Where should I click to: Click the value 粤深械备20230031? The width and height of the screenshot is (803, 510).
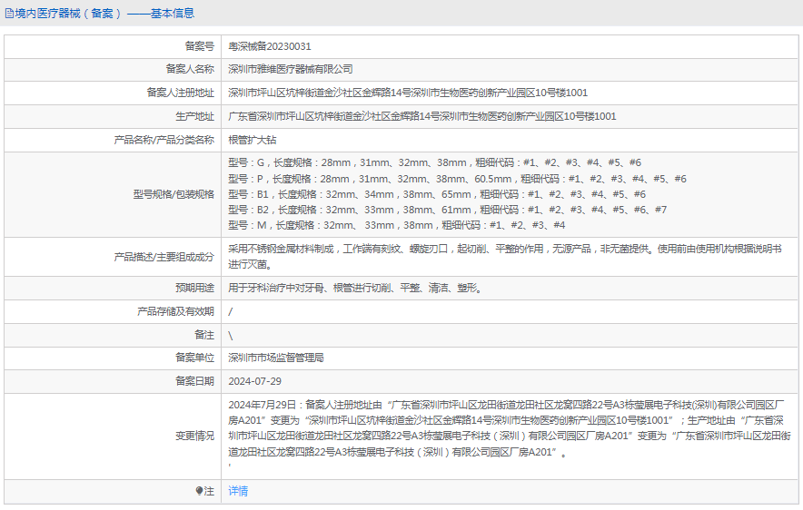pyautogui.click(x=270, y=46)
